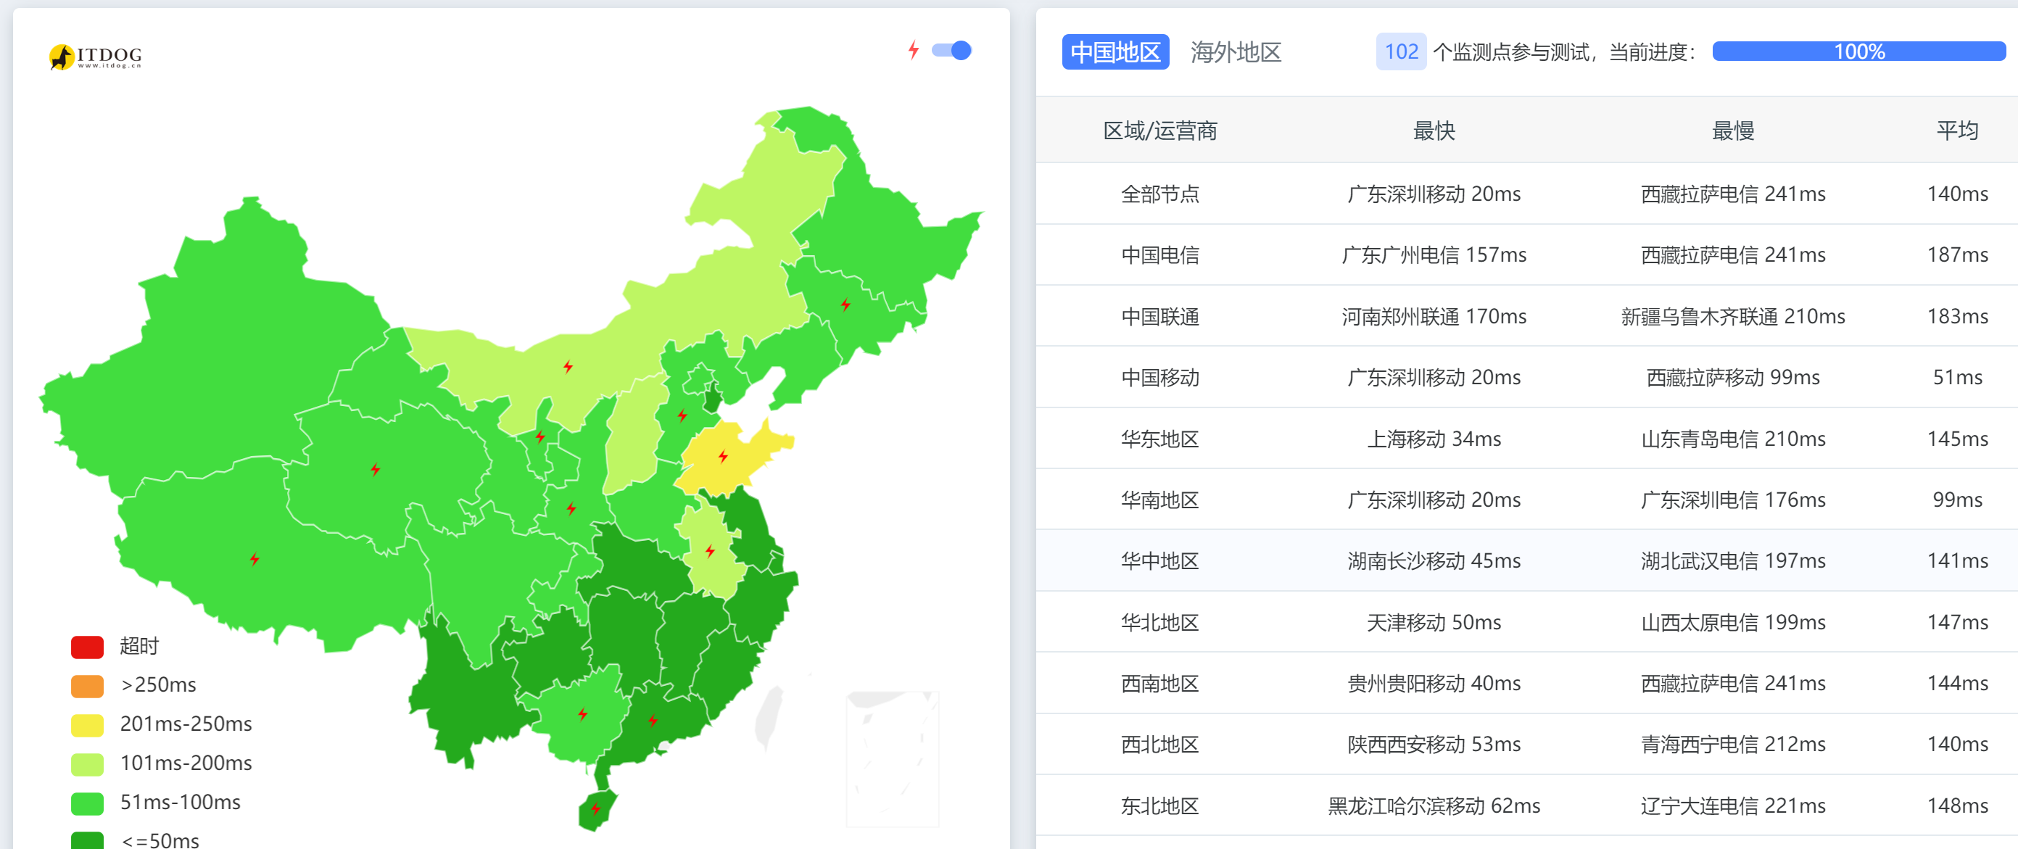Click the yellow 201ms-250ms legend swatch
Viewport: 2018px width, 849px height.
tap(87, 724)
